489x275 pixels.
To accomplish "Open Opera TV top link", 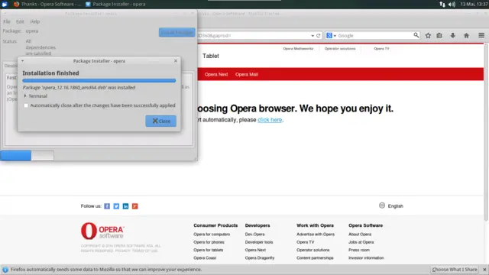I will point(381,49).
